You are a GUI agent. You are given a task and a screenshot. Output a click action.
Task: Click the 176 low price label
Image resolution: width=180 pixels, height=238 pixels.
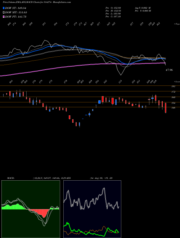[x=34, y=81]
